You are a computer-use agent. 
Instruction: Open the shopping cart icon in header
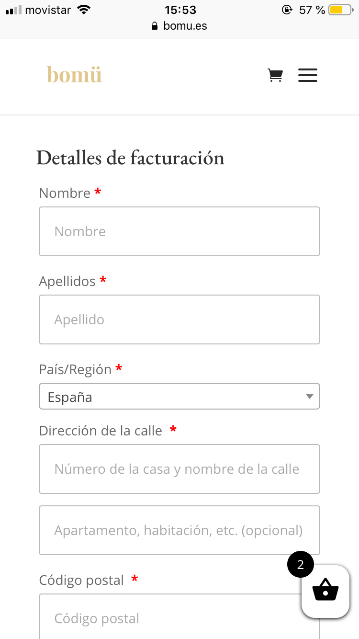coord(275,75)
